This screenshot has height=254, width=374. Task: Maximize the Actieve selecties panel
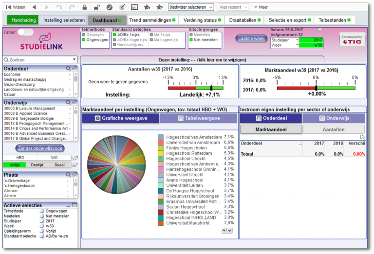pyautogui.click(x=75, y=205)
